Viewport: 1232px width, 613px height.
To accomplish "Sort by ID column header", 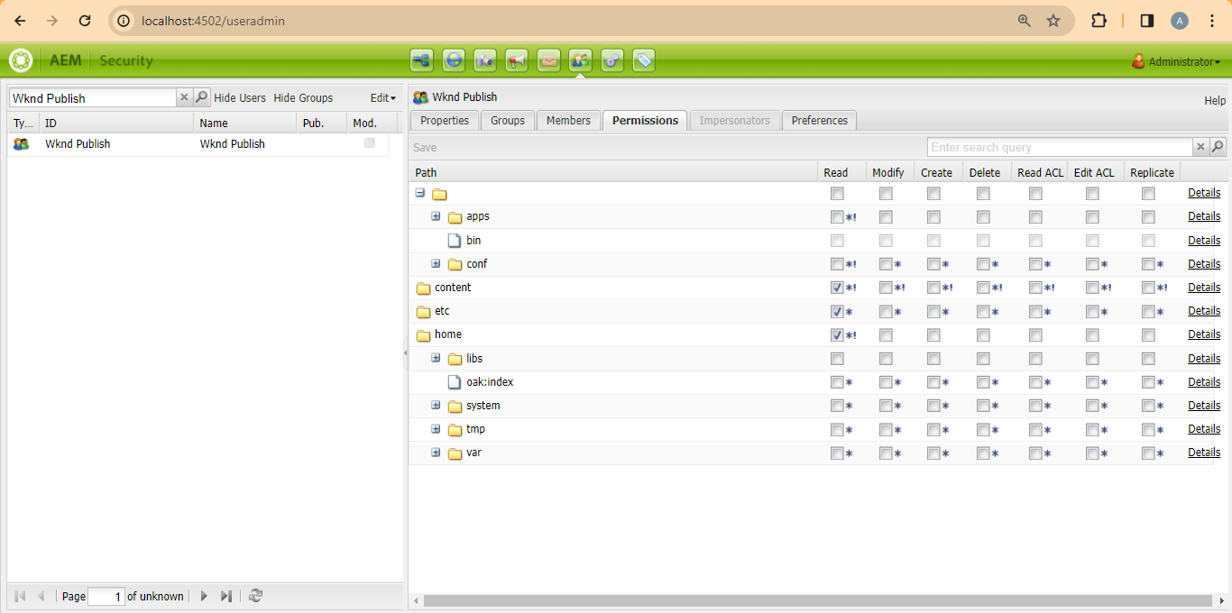I will pos(116,123).
